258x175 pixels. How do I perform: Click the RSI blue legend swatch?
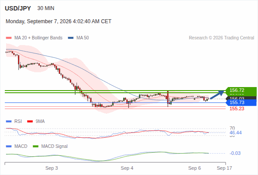(x=9, y=122)
